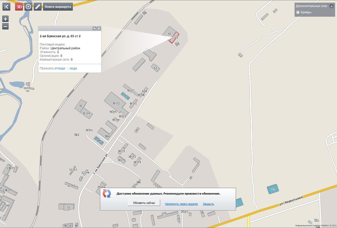Select building 59 ст2 on the map

[116, 103]
